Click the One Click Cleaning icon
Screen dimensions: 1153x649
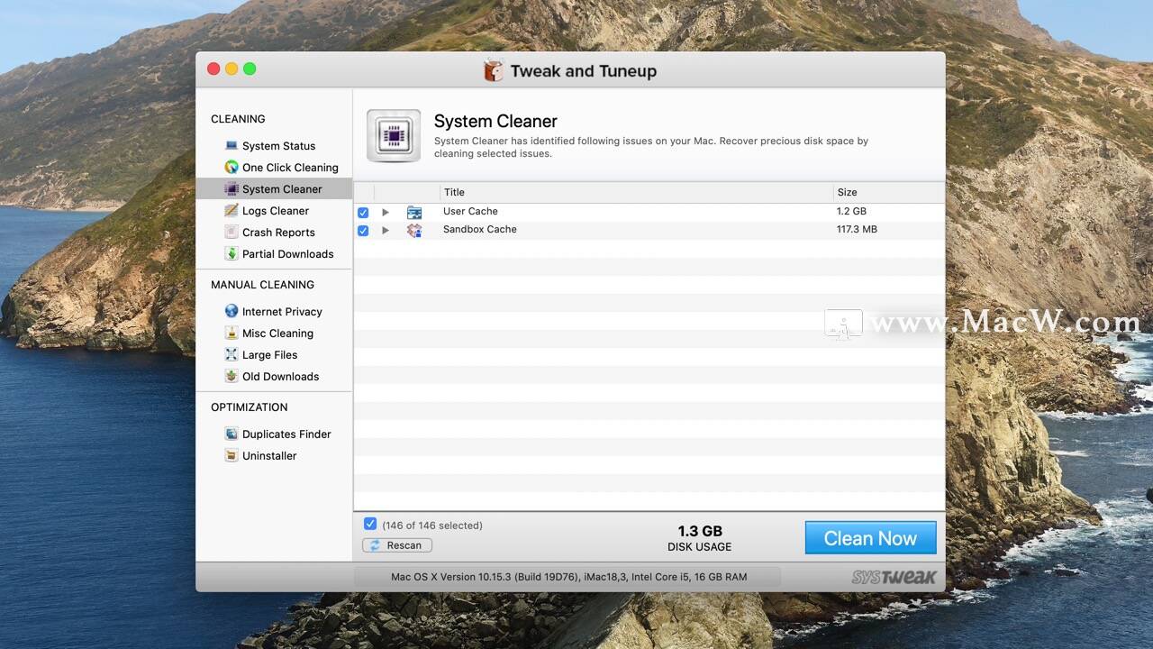(x=232, y=167)
